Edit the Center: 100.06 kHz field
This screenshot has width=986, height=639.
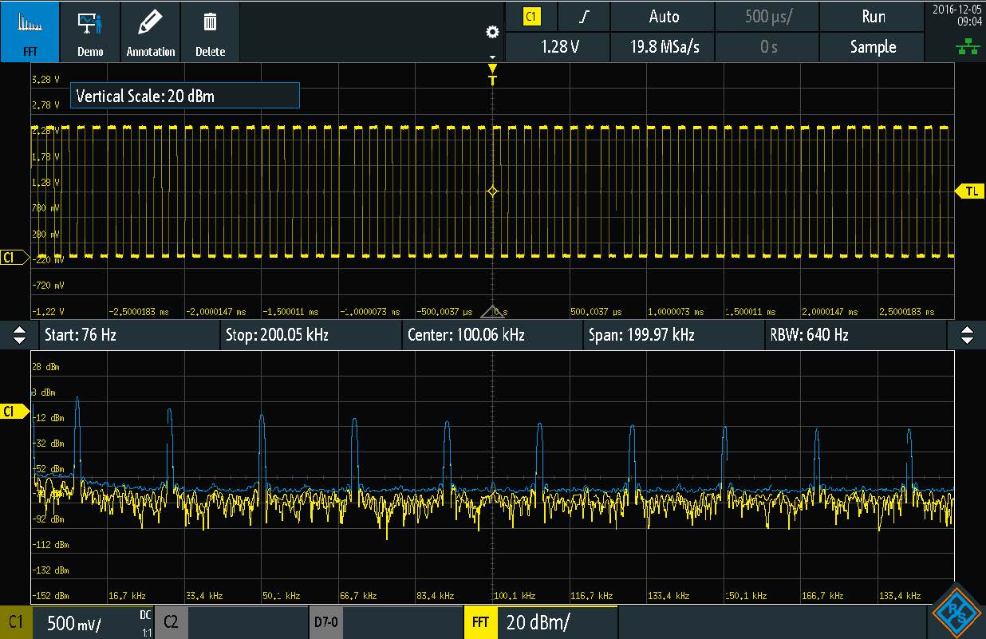pyautogui.click(x=491, y=335)
